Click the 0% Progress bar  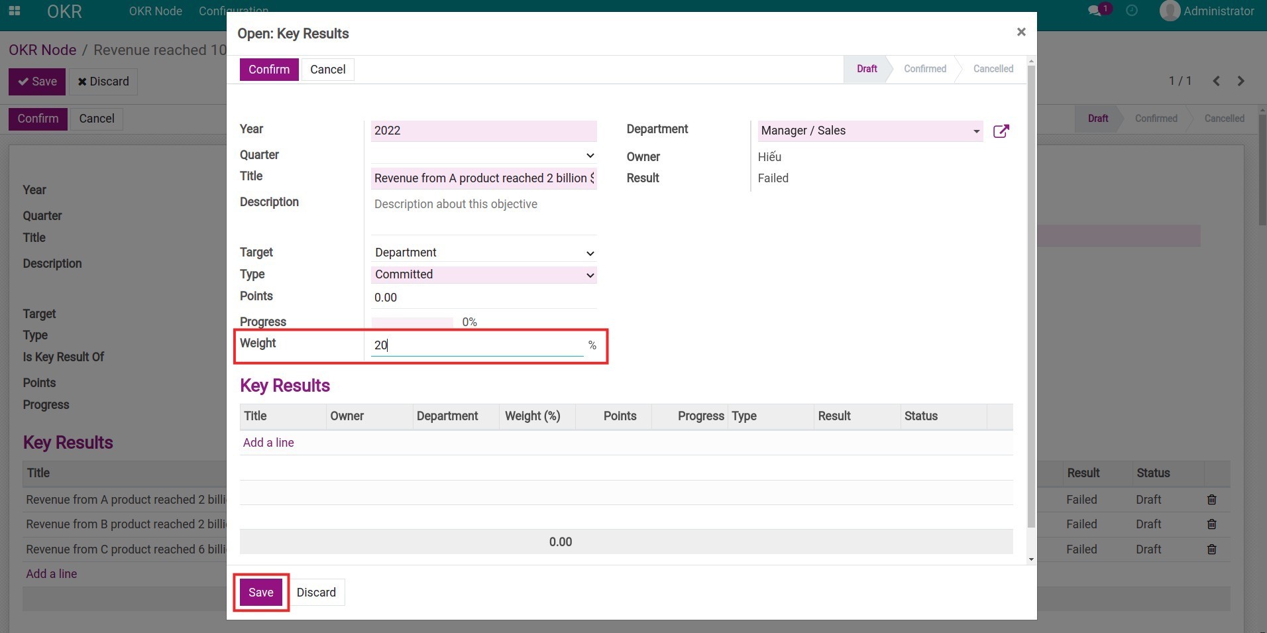[411, 322]
